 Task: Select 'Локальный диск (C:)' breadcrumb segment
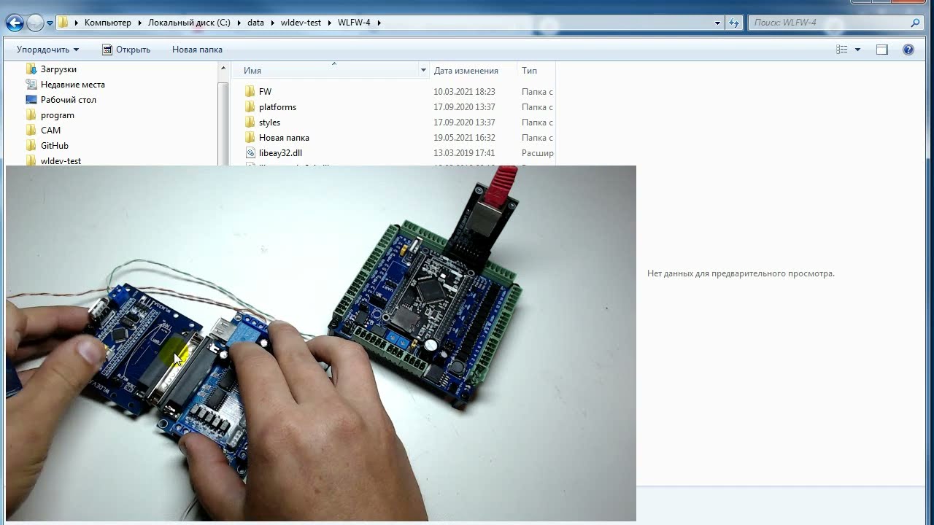(x=189, y=23)
